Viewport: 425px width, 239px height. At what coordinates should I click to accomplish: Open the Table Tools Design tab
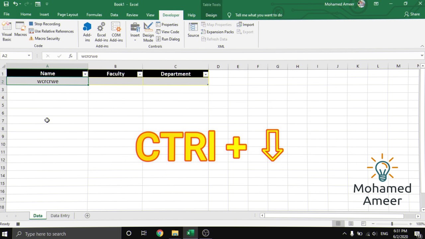[x=211, y=15]
